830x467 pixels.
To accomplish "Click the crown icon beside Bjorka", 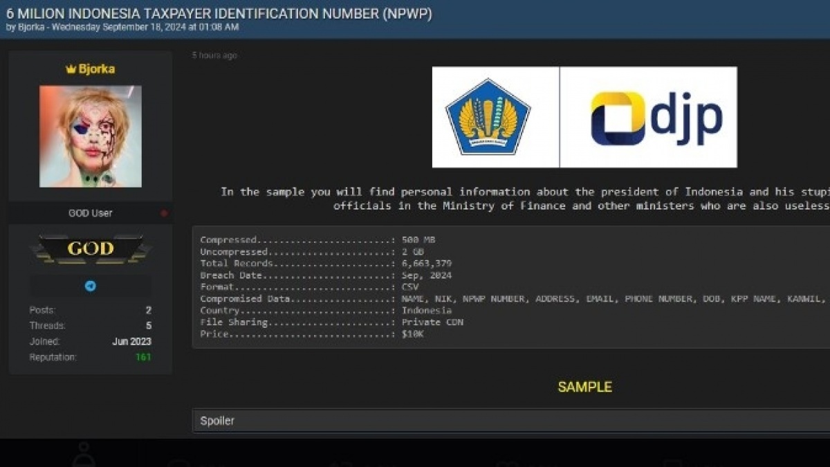I will coord(71,69).
